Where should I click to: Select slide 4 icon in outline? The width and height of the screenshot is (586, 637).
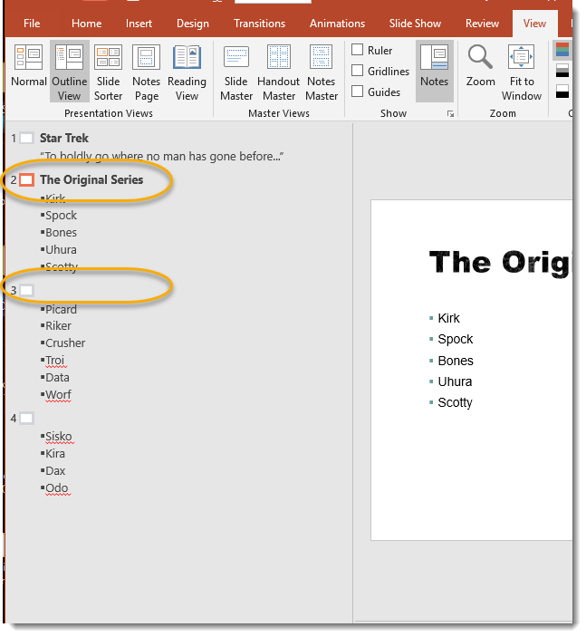[26, 418]
